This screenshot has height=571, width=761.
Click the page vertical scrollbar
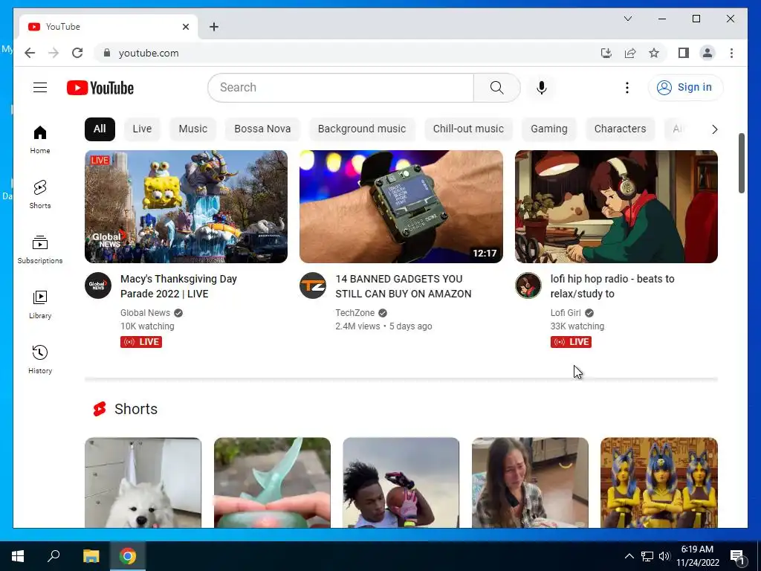741,163
